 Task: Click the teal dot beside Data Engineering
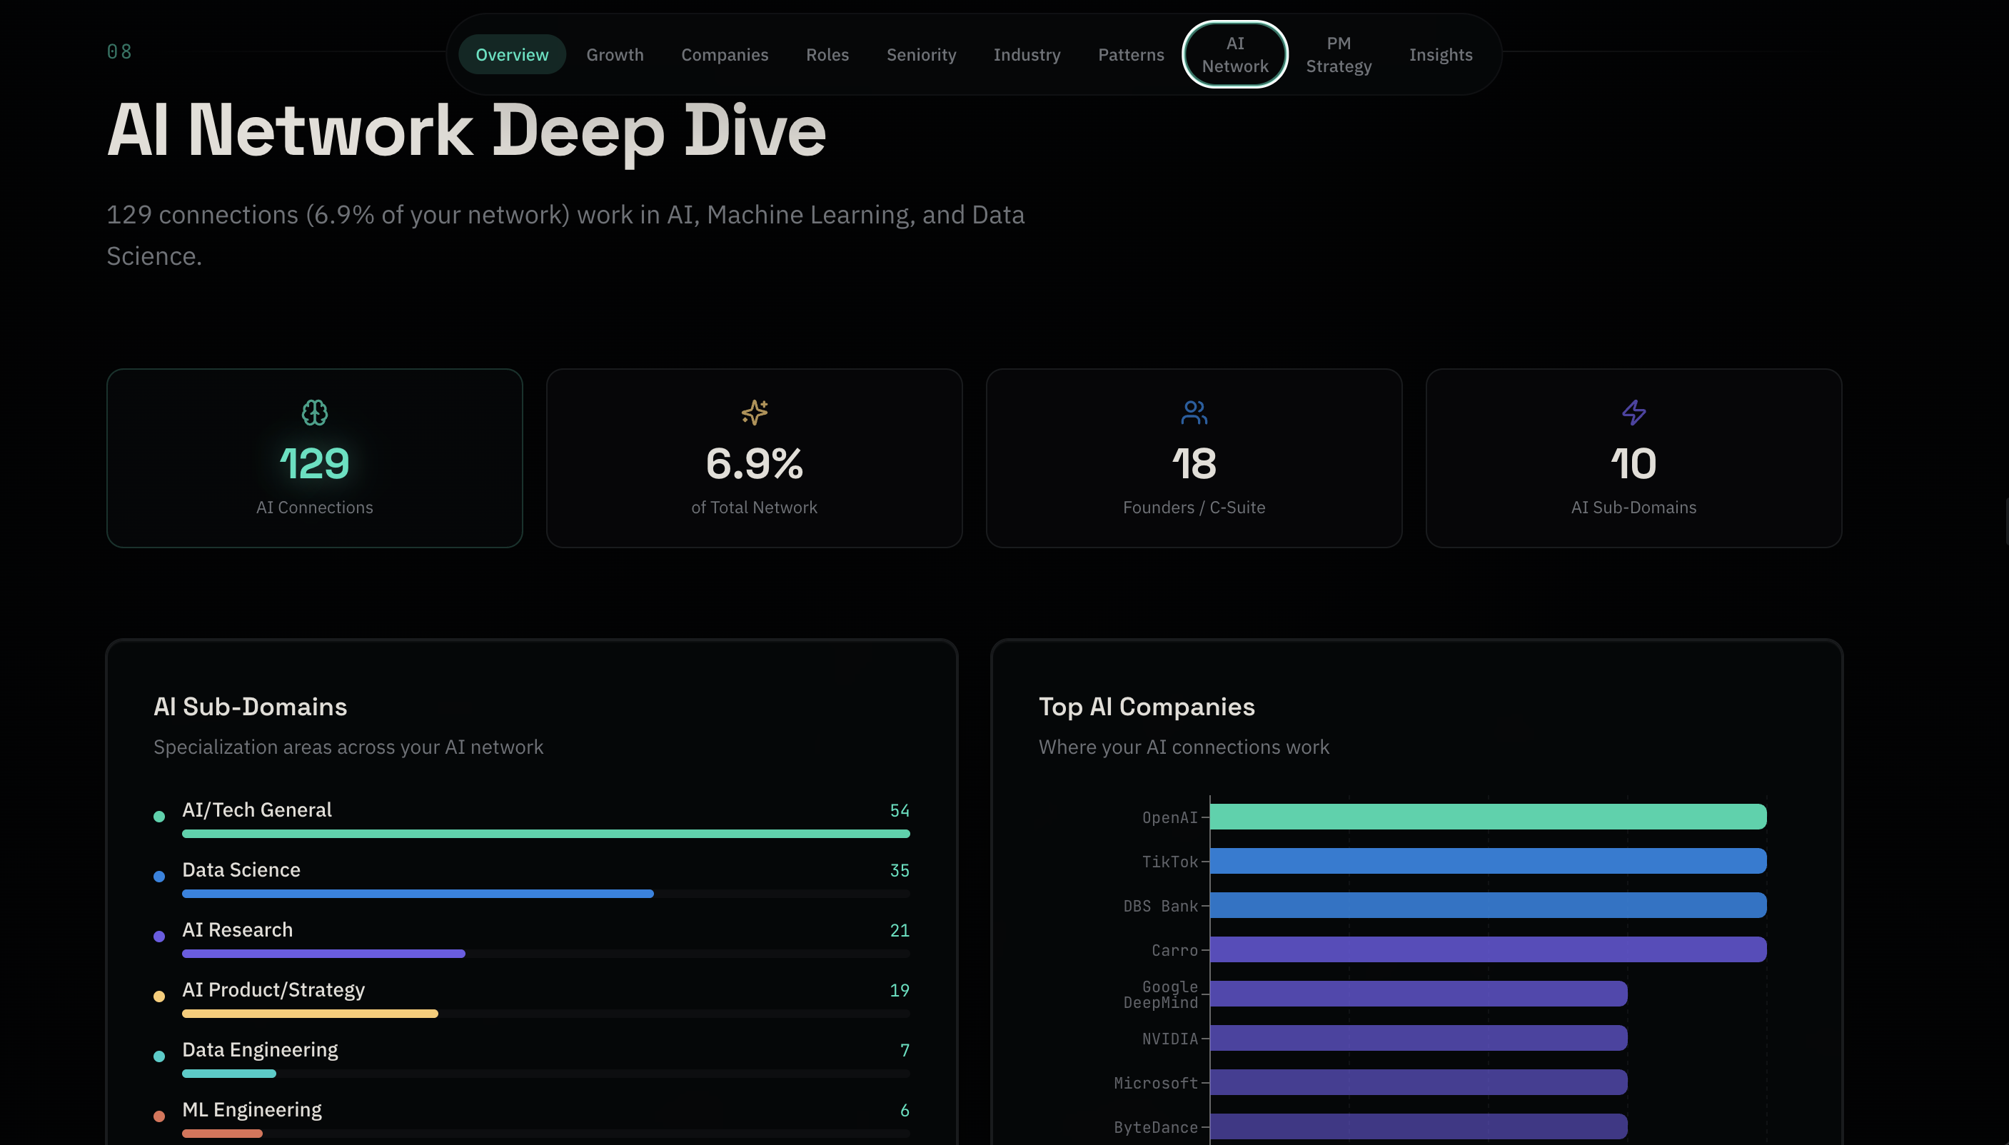[158, 1056]
